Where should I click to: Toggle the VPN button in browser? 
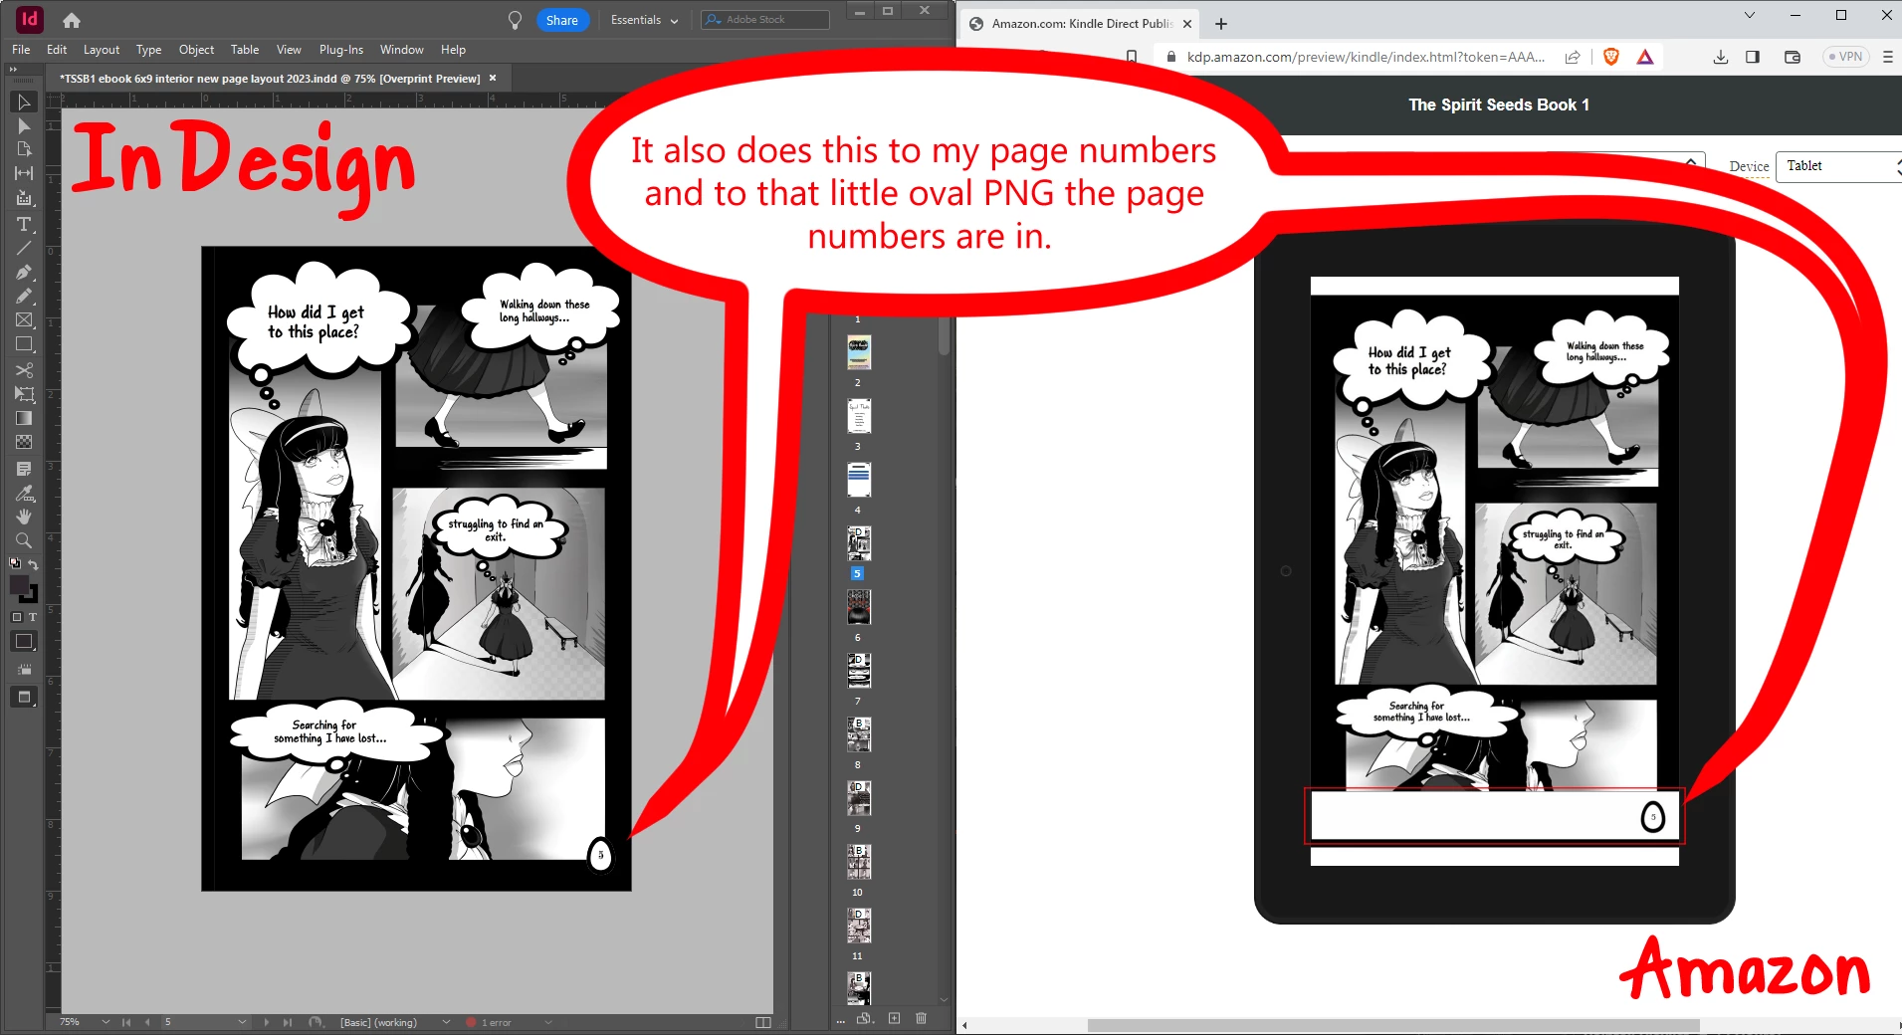(1845, 57)
